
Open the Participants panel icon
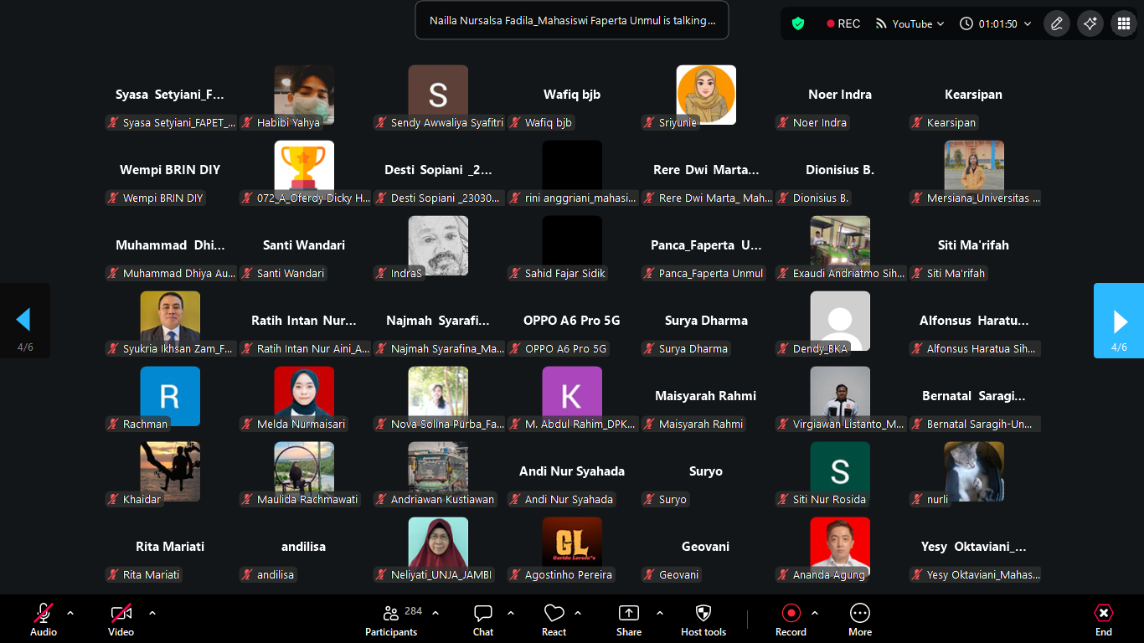click(x=390, y=613)
